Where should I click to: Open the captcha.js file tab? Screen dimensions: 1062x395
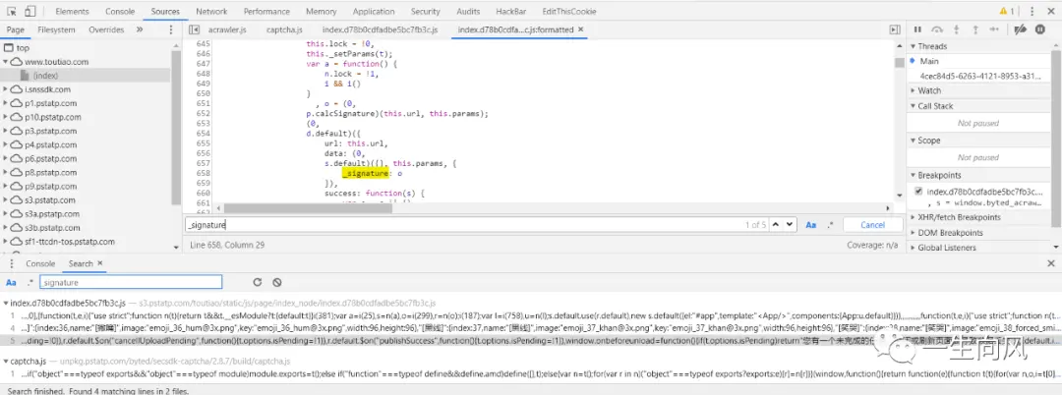tap(284, 29)
